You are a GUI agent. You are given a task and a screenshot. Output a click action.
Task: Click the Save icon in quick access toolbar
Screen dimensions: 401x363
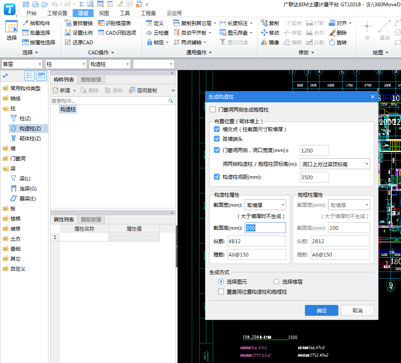(x=25, y=4)
